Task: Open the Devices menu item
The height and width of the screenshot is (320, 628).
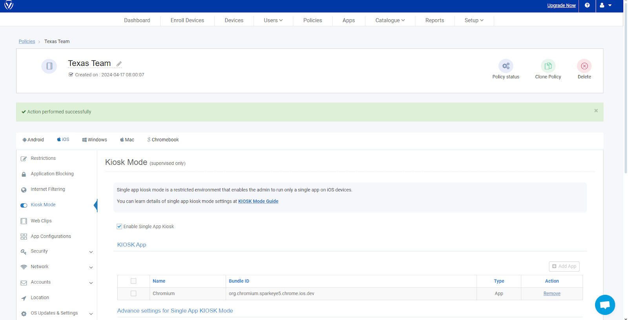Action: [x=234, y=20]
